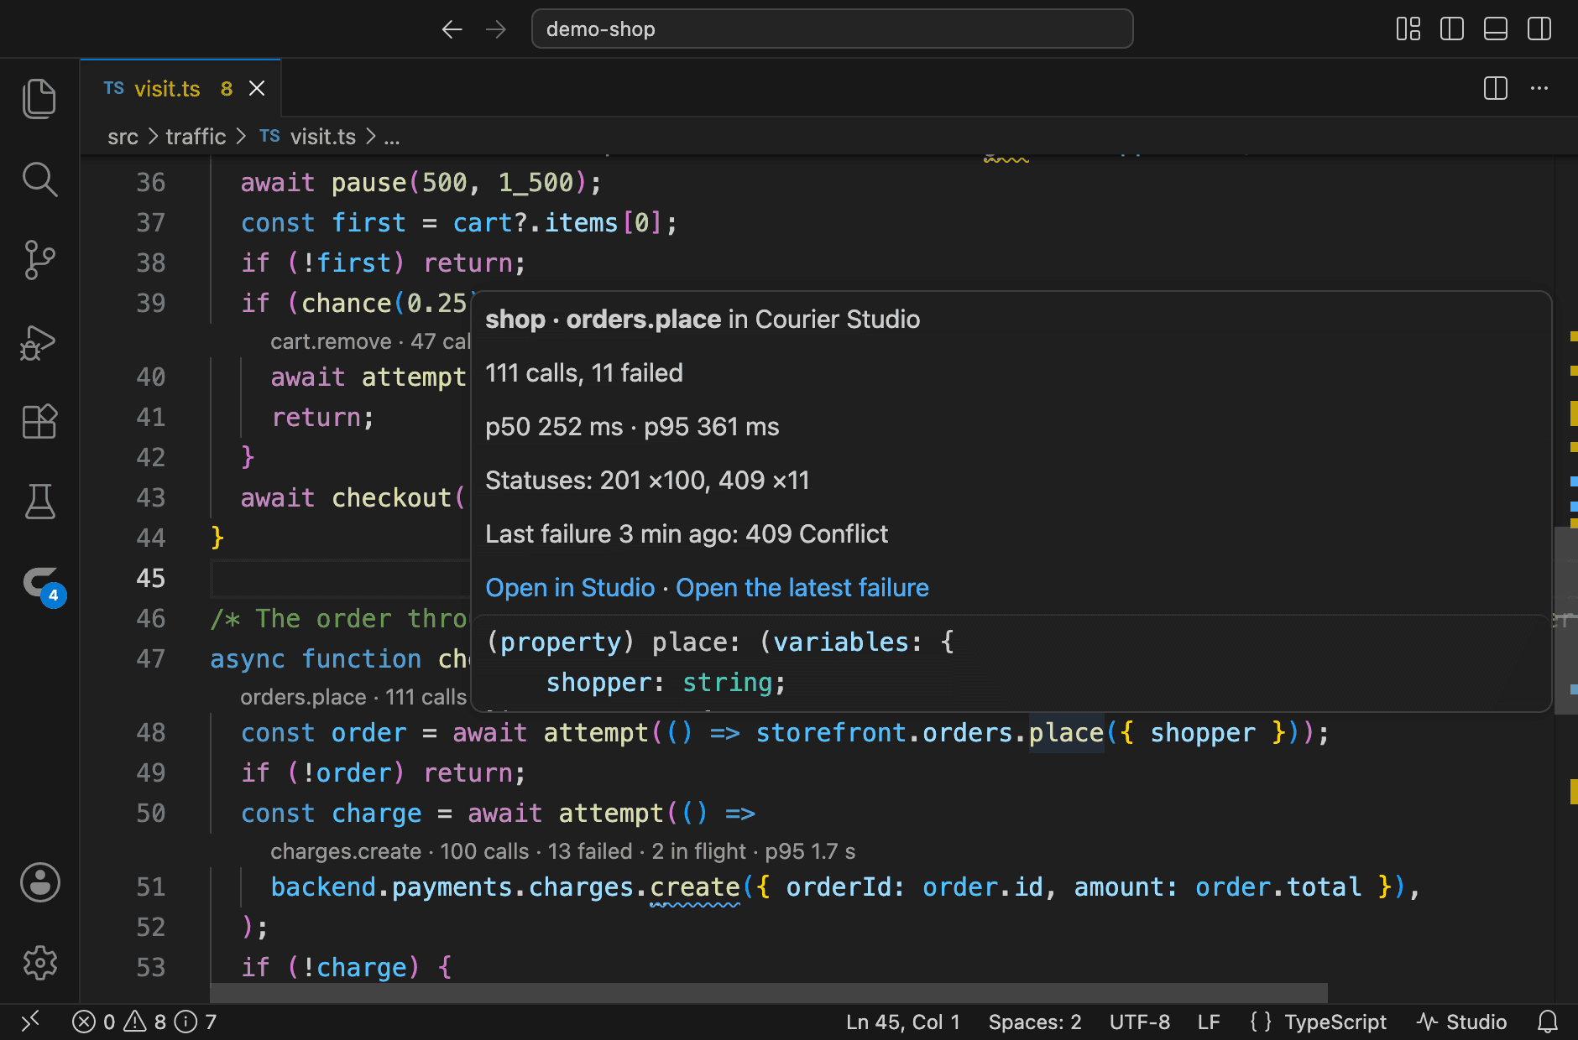This screenshot has width=1578, height=1040.
Task: Click the Studio status bar item
Action: (x=1462, y=1022)
